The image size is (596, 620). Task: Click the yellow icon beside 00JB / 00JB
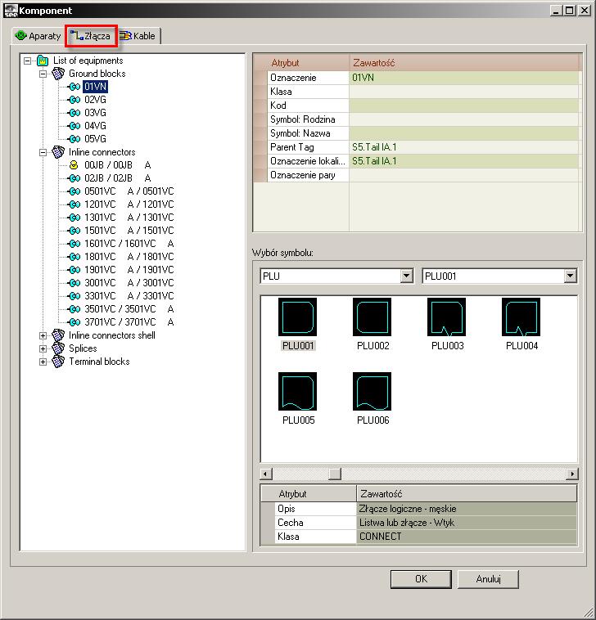click(x=74, y=165)
